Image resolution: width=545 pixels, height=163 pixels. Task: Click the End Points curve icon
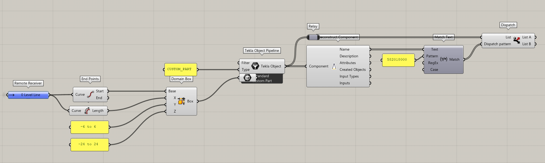(x=91, y=94)
